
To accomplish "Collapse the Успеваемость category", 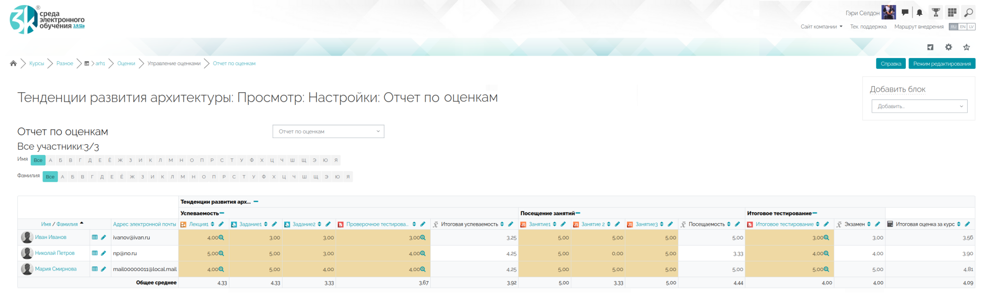I will pos(222,213).
